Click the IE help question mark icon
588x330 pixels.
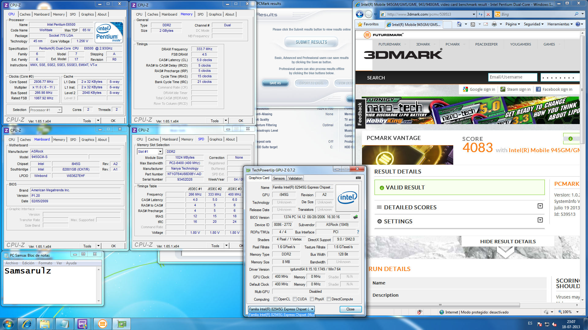click(578, 24)
